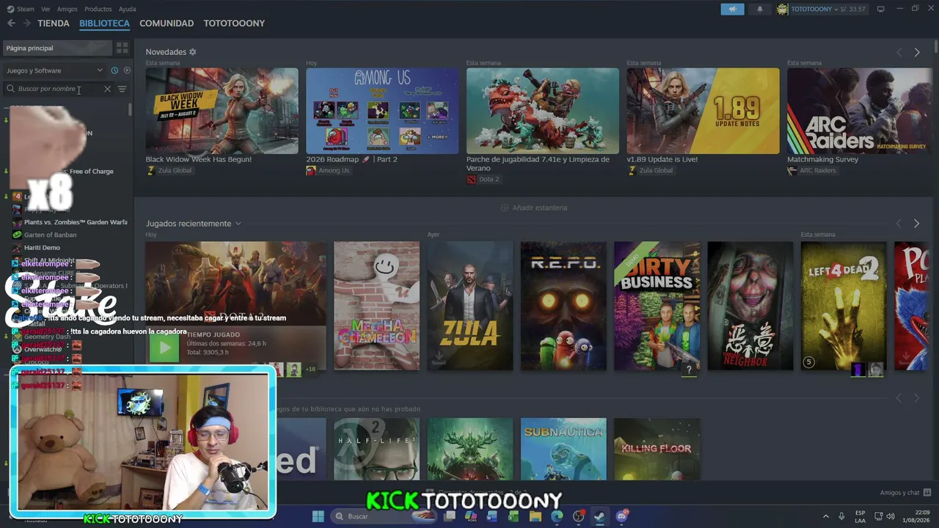The height and width of the screenshot is (528, 939).
Task: Go to the COMUNIDAD tab
Action: point(167,23)
